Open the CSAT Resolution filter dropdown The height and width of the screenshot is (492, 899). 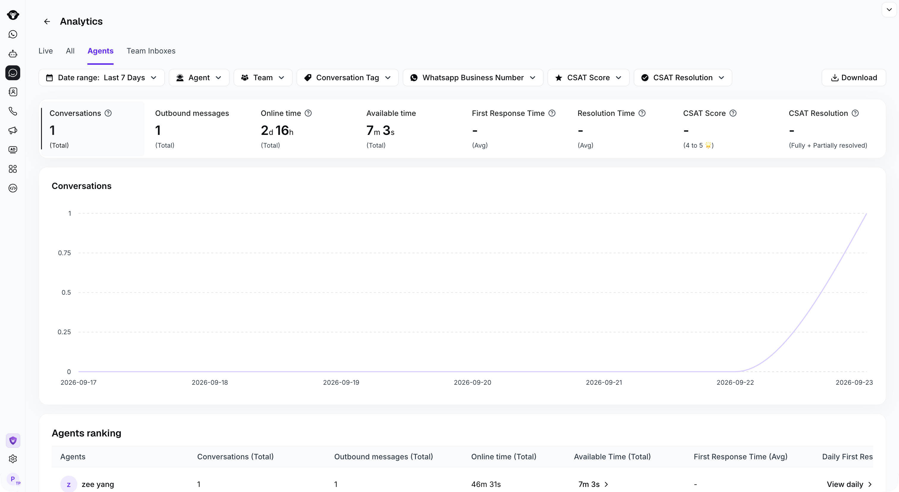coord(683,78)
